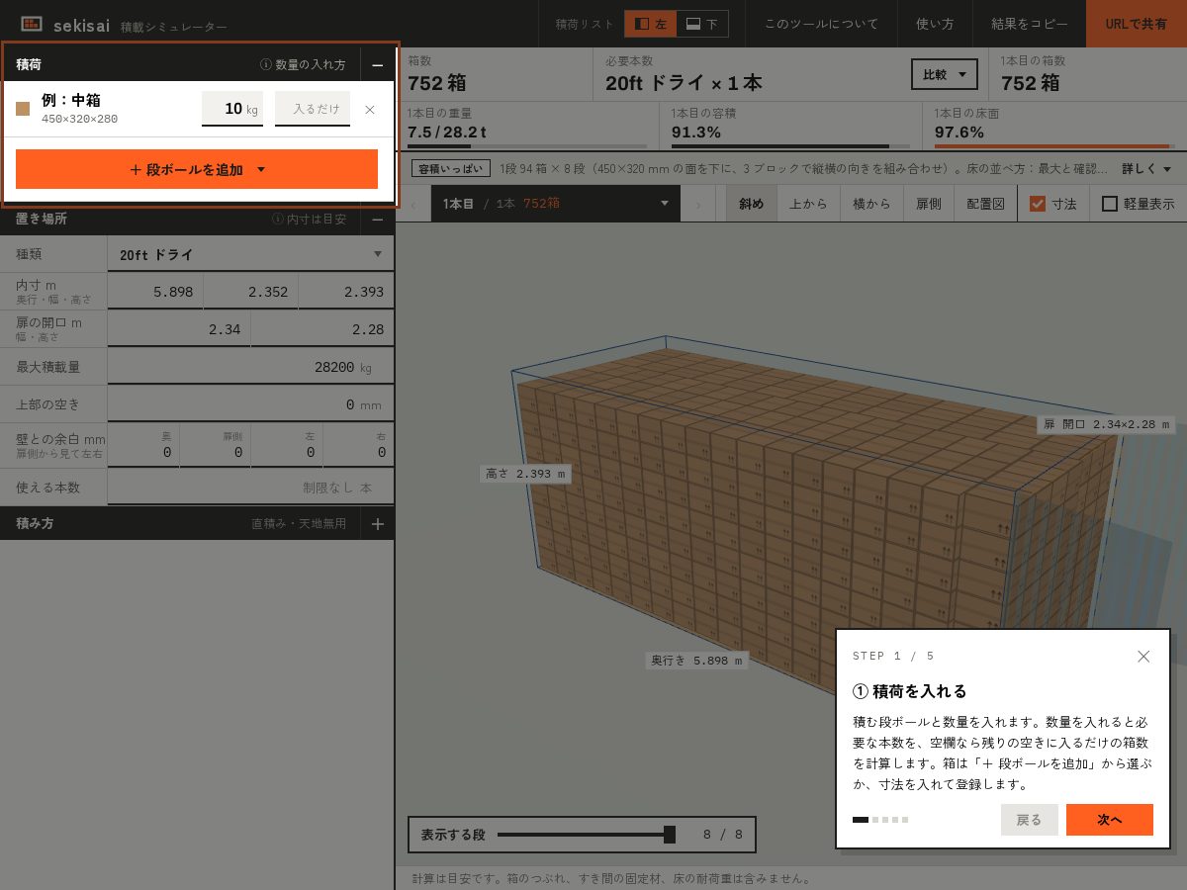Click the 扉側 wall margin field
1187x890 pixels.
point(215,445)
